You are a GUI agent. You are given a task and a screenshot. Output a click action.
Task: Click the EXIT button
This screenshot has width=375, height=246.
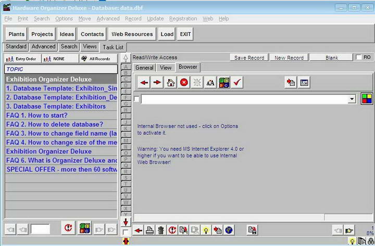coord(185,34)
